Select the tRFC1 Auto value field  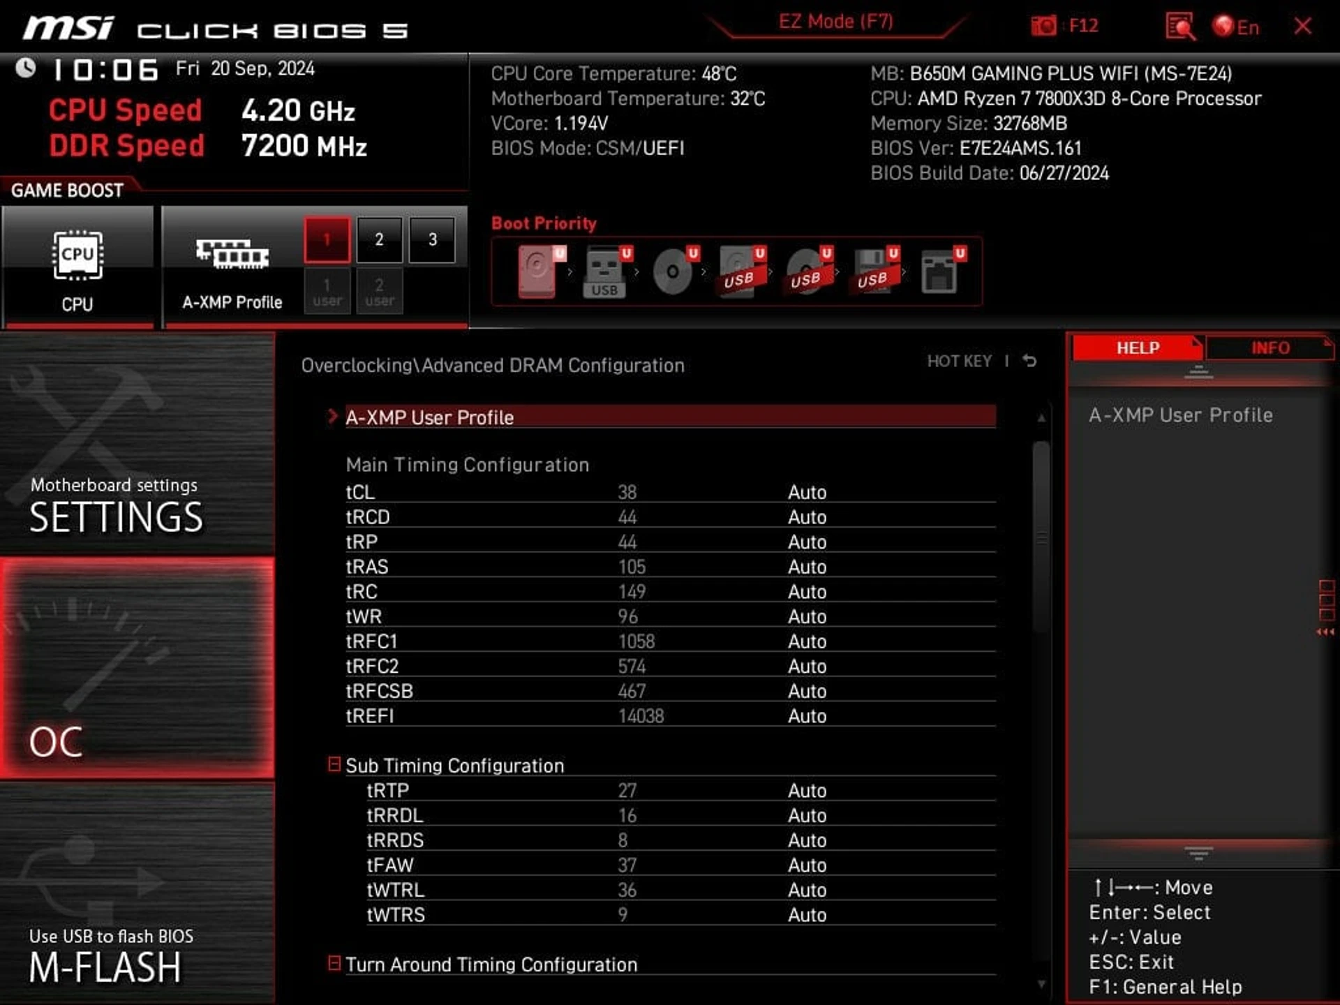click(807, 641)
